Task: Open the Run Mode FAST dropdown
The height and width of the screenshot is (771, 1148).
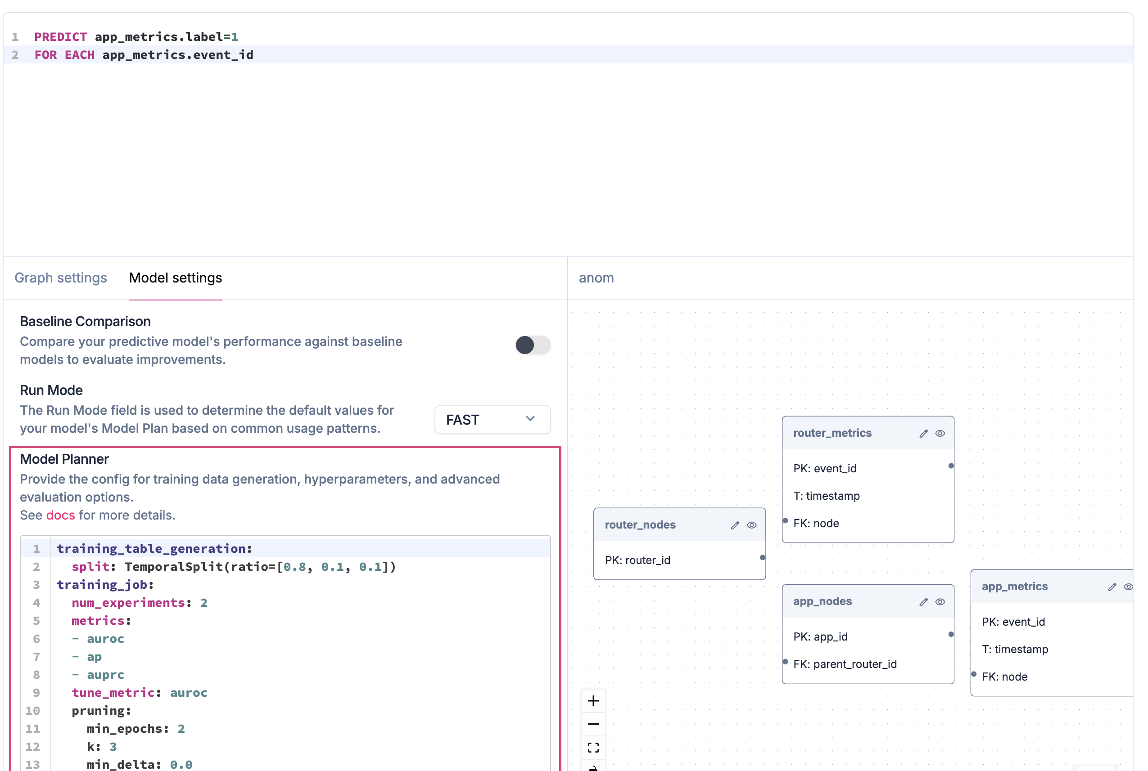Action: pyautogui.click(x=492, y=419)
